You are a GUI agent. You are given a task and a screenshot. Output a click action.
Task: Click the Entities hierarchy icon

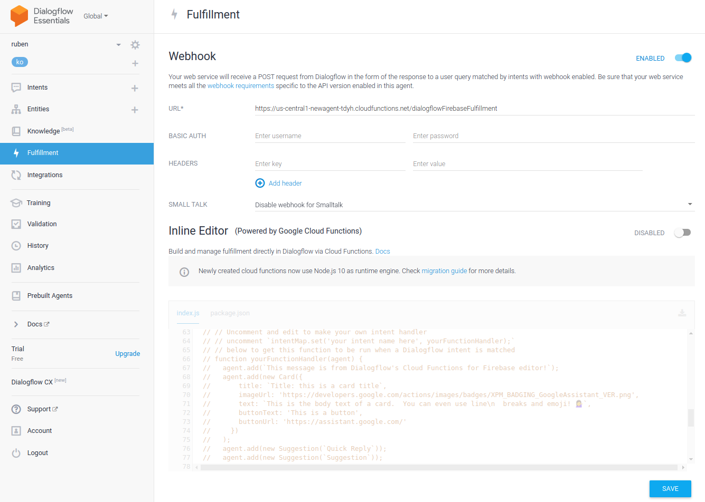coord(16,109)
